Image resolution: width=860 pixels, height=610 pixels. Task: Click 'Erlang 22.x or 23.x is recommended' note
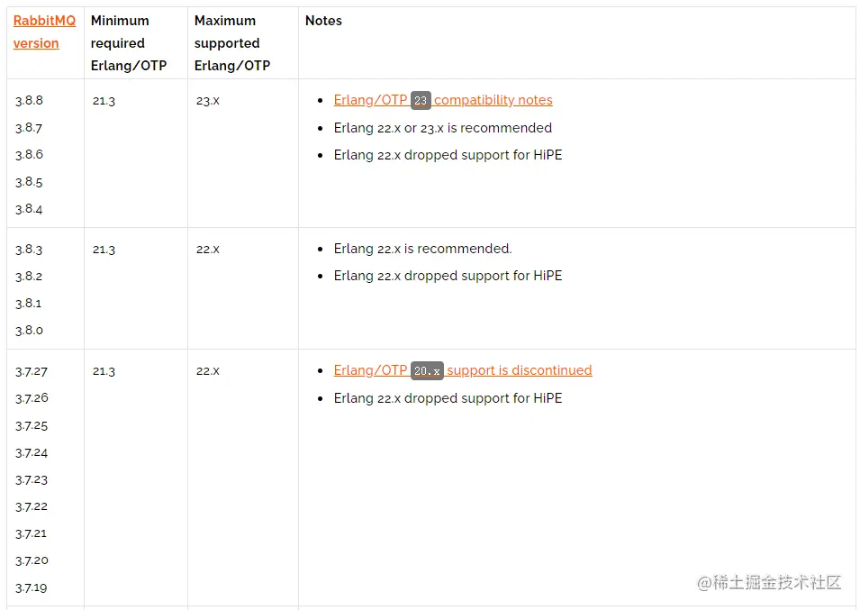coord(443,128)
